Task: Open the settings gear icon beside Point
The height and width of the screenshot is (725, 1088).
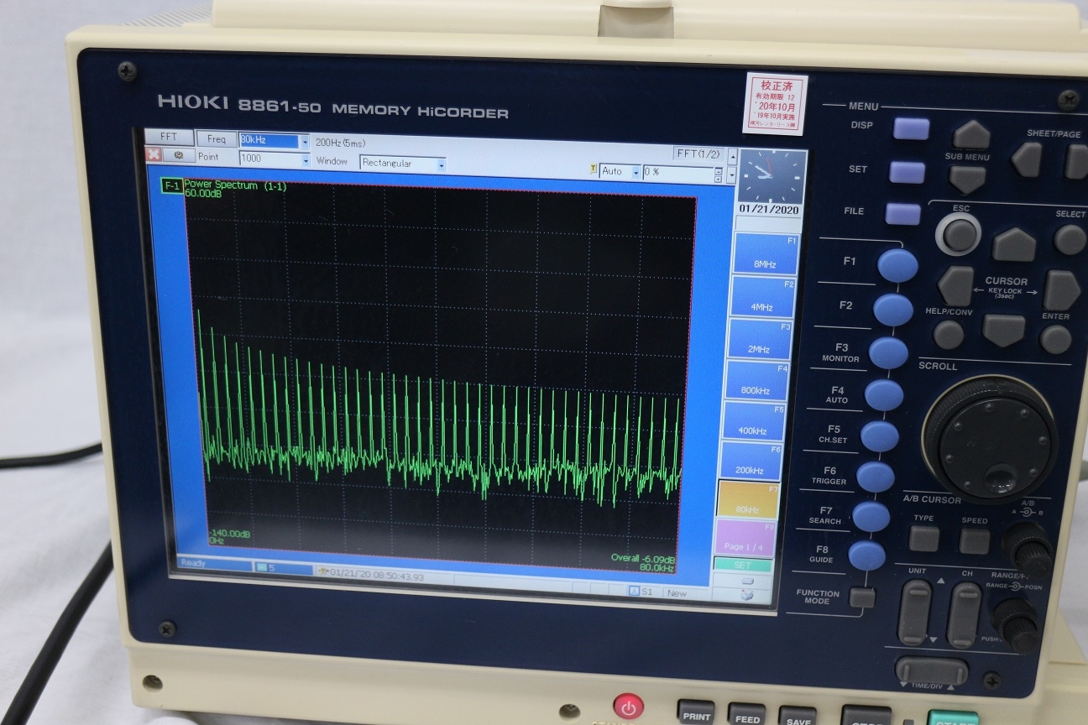Action: (178, 156)
